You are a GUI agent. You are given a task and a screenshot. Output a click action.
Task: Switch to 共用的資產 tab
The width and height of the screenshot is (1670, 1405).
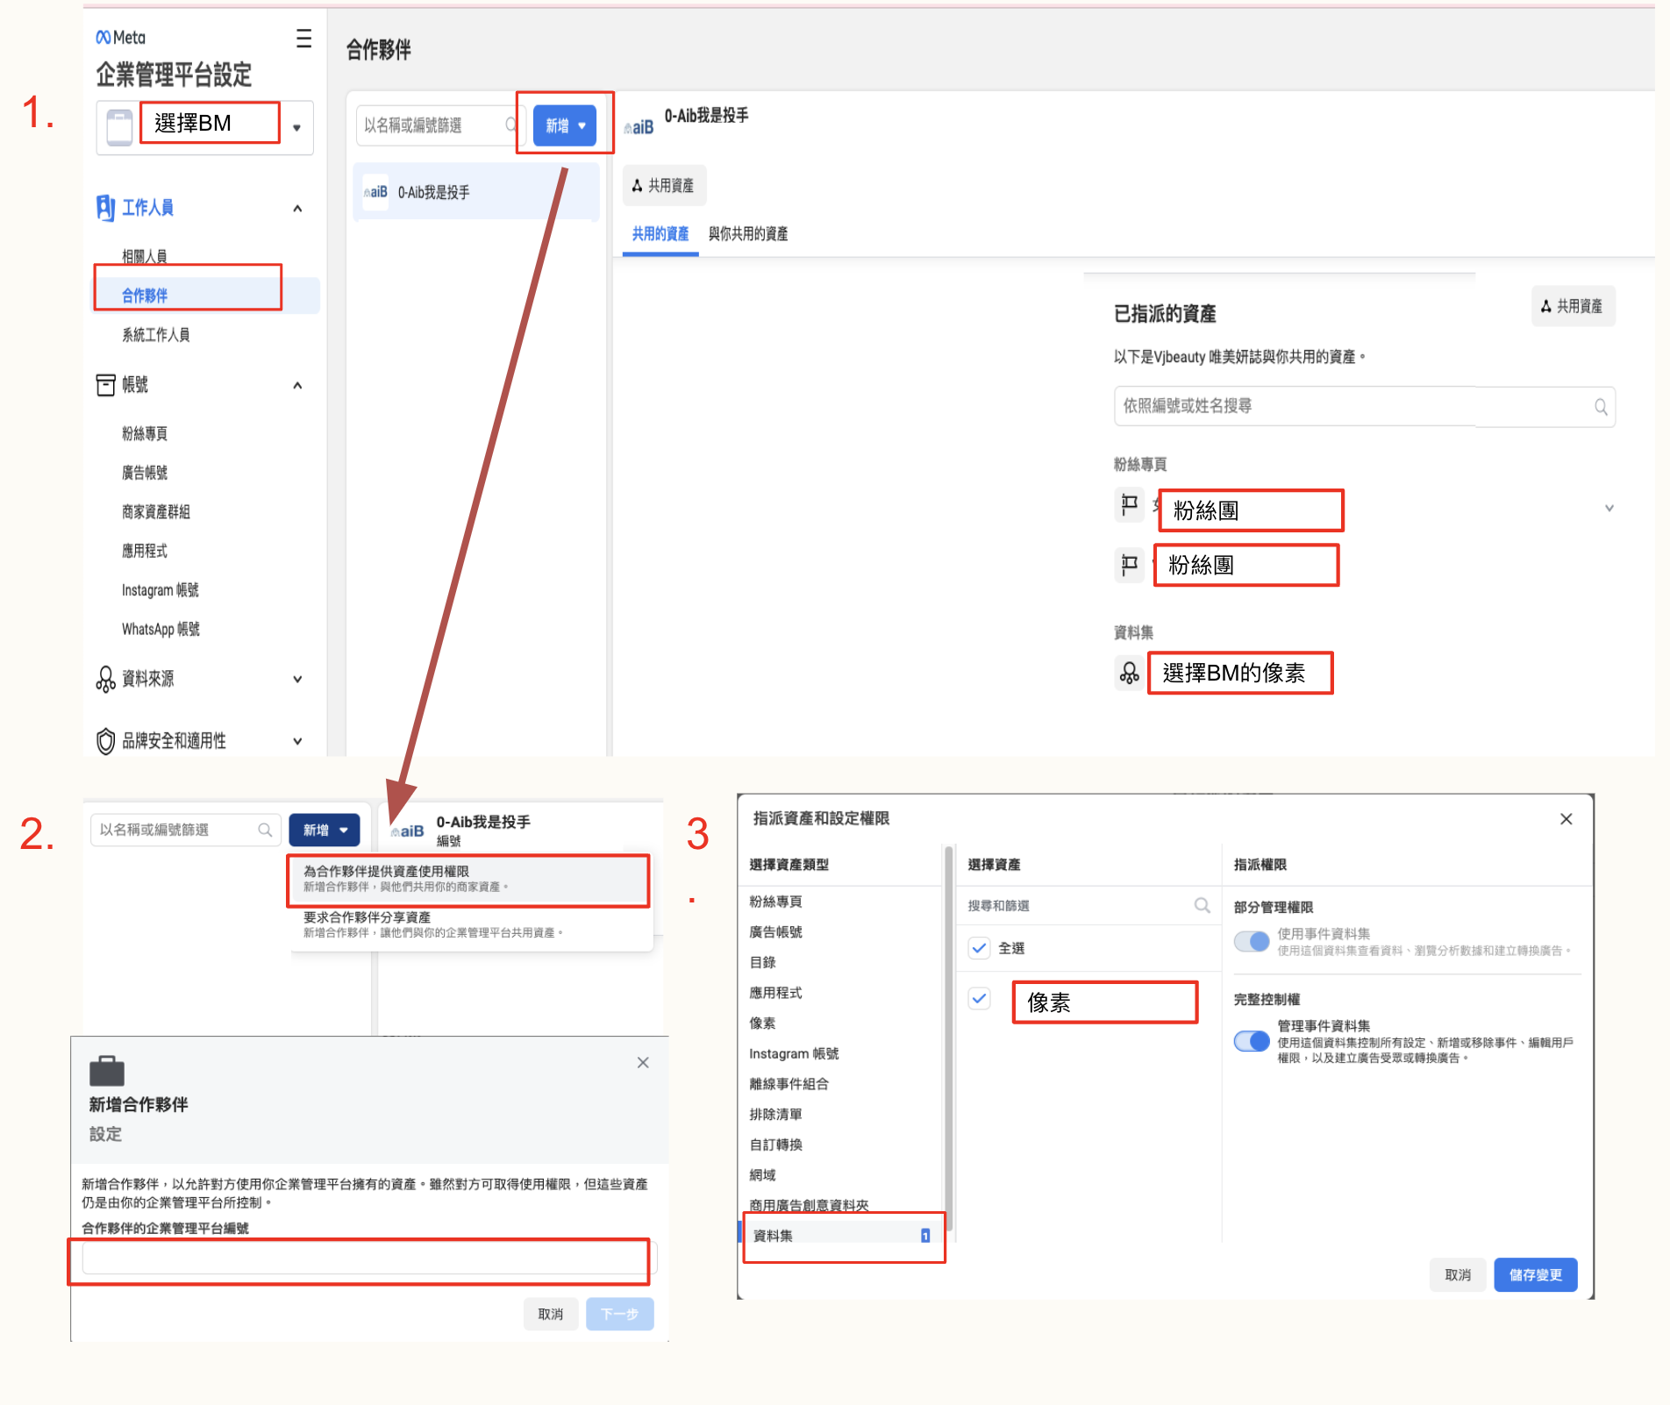[660, 234]
